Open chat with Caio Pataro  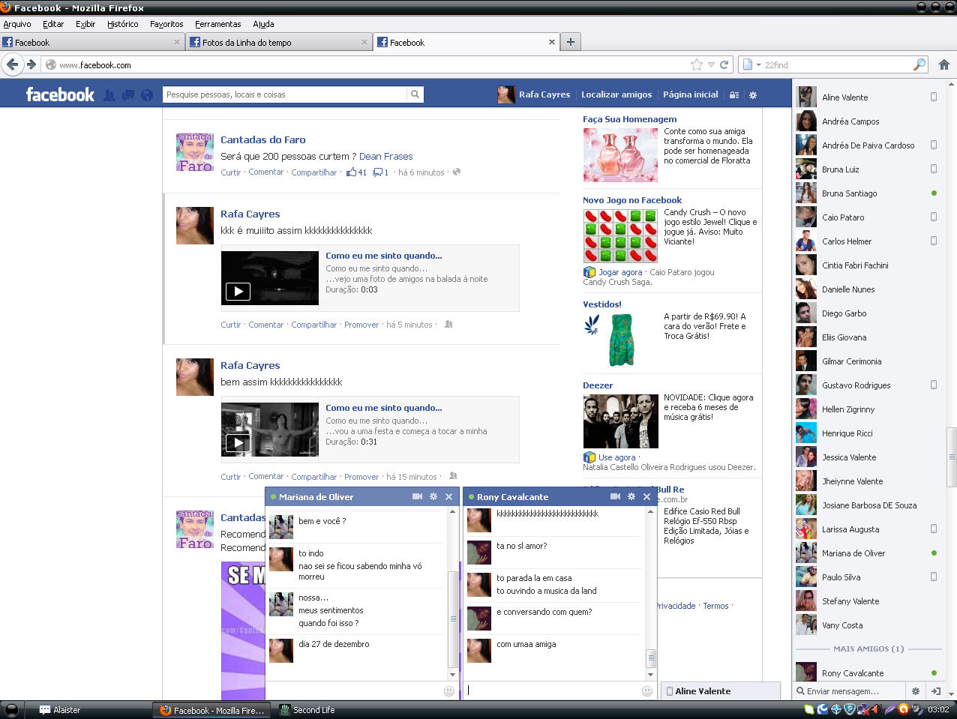pos(867,217)
